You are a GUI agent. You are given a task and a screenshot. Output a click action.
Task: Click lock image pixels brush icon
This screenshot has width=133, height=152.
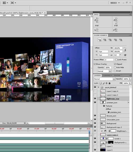[103, 83]
